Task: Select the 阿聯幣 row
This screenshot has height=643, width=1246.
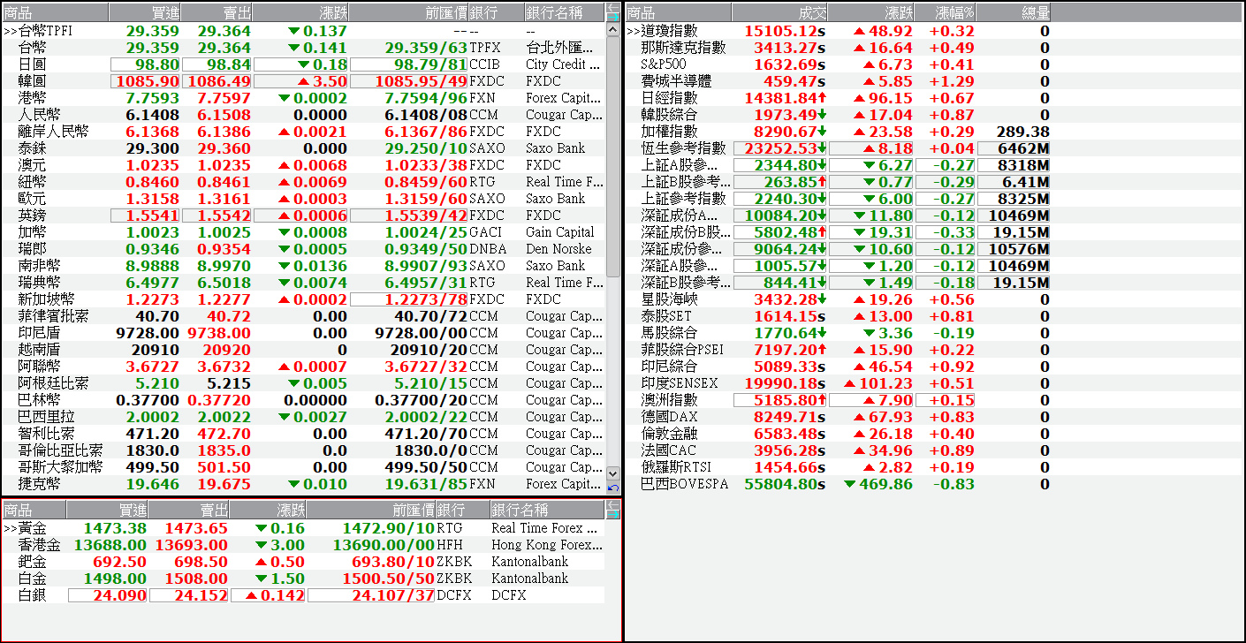Action: 303,367
